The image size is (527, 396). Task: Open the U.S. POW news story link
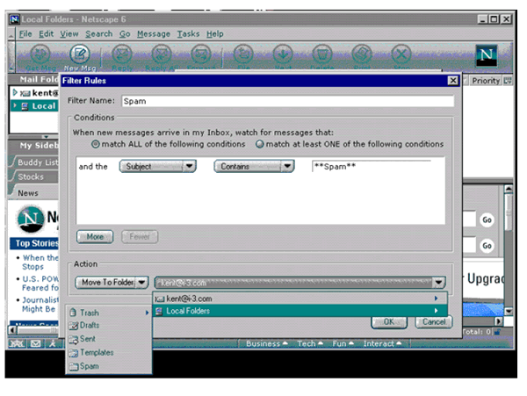point(40,283)
